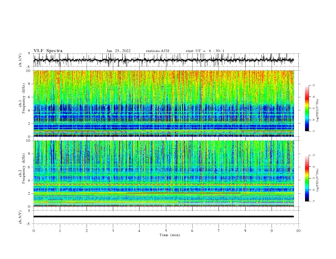Click the "-7" value on lower colorbar
Screen dimensions: 336x259
[x=313, y=201]
